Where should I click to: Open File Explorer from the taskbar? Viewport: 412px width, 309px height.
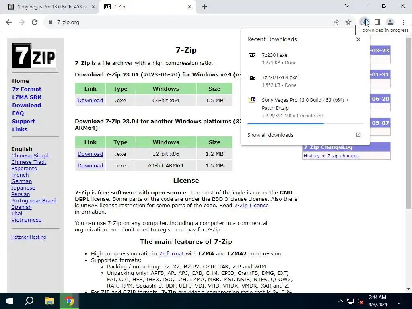click(x=49, y=301)
